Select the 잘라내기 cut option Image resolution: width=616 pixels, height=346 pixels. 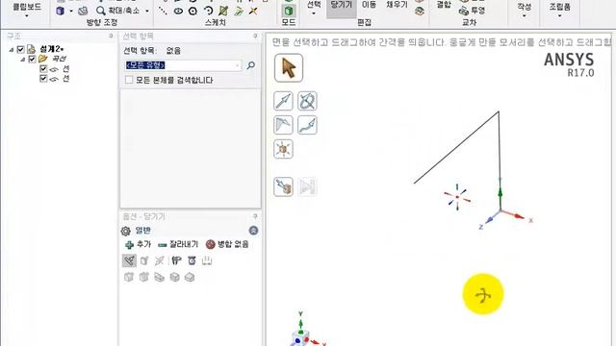[178, 244]
